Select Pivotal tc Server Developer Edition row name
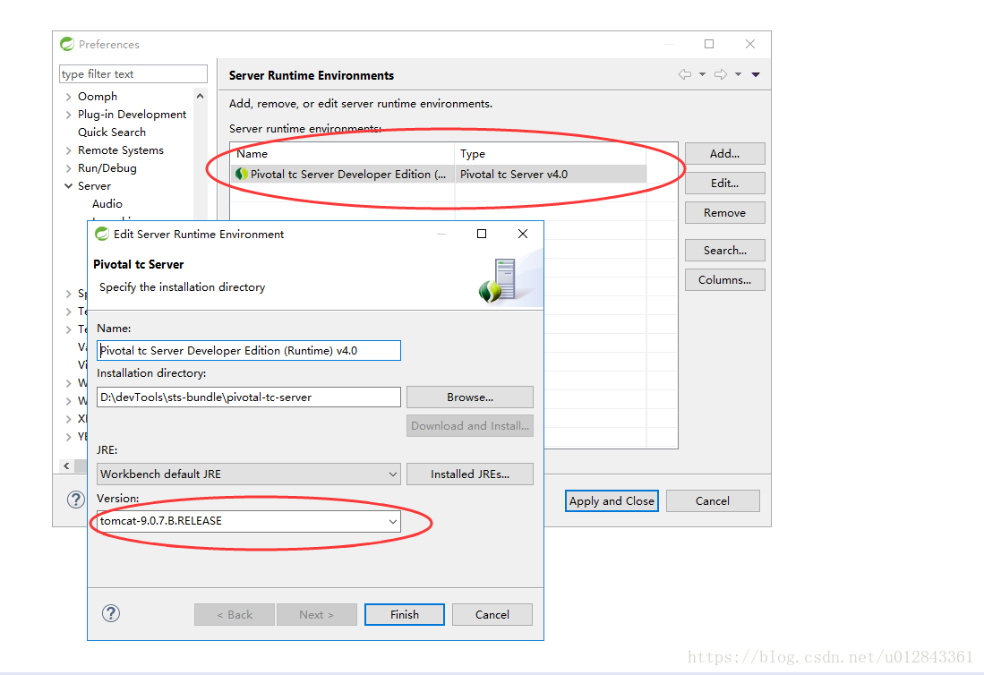This screenshot has width=984, height=675. (x=348, y=175)
